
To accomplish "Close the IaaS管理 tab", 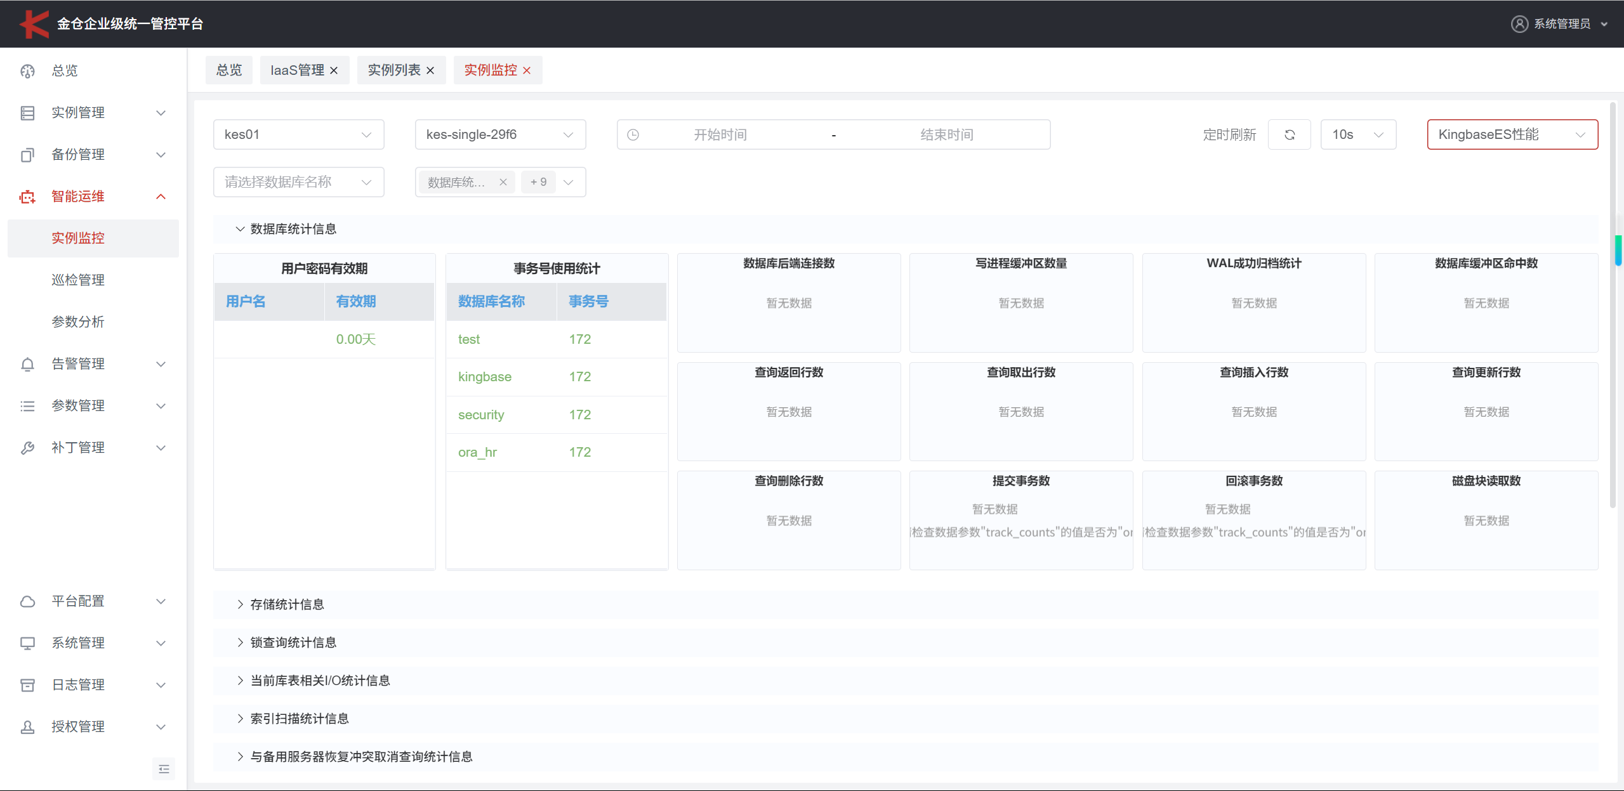I will pos(334,70).
